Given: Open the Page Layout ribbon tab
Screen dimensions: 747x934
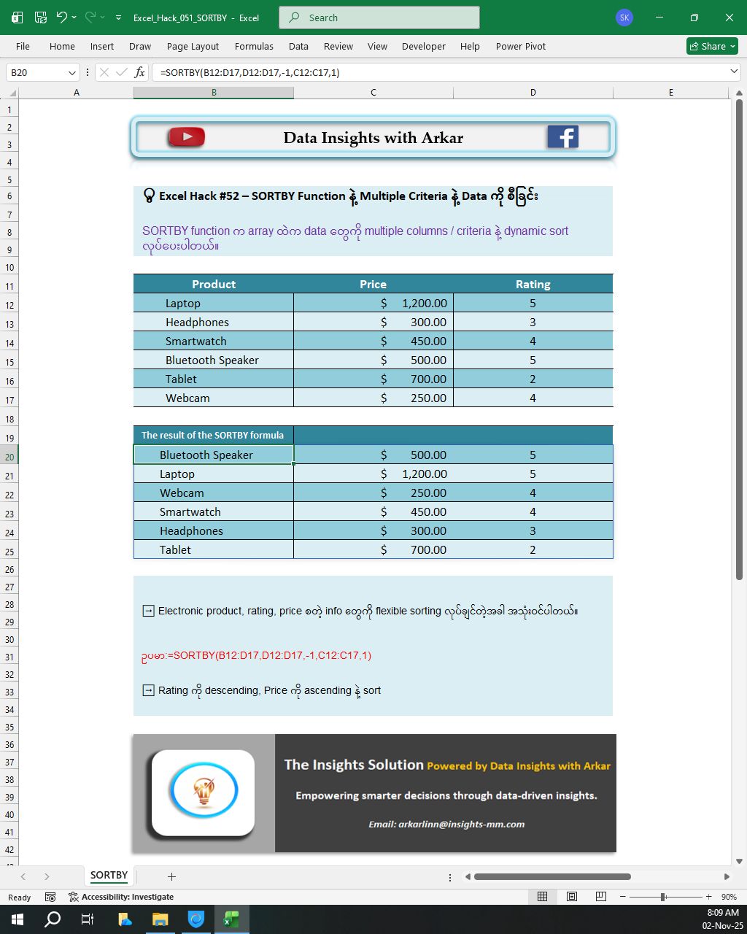Looking at the screenshot, I should click(193, 46).
